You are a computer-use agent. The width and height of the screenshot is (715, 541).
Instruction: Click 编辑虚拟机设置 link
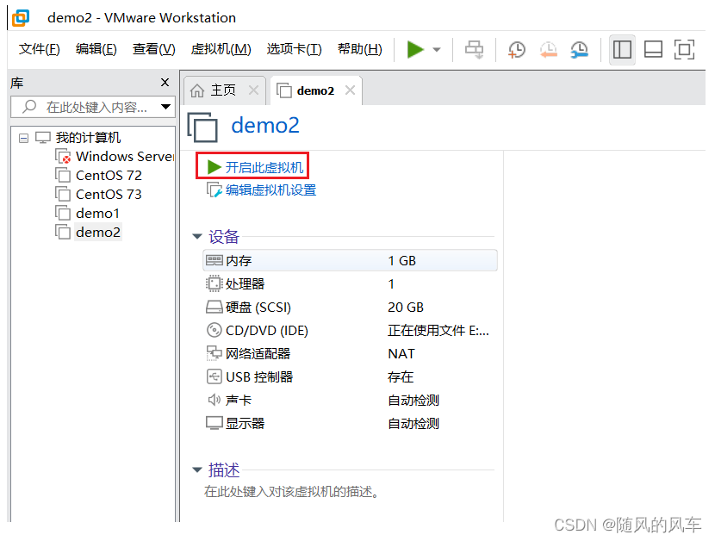pos(270,190)
